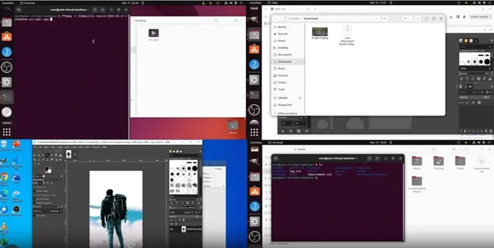Open the src.mp4 video file in Desktop folder
The height and width of the screenshot is (248, 494).
(x=153, y=34)
